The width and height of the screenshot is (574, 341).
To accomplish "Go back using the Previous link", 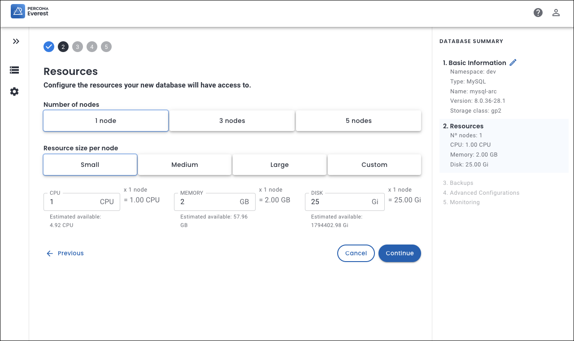I will coord(65,254).
